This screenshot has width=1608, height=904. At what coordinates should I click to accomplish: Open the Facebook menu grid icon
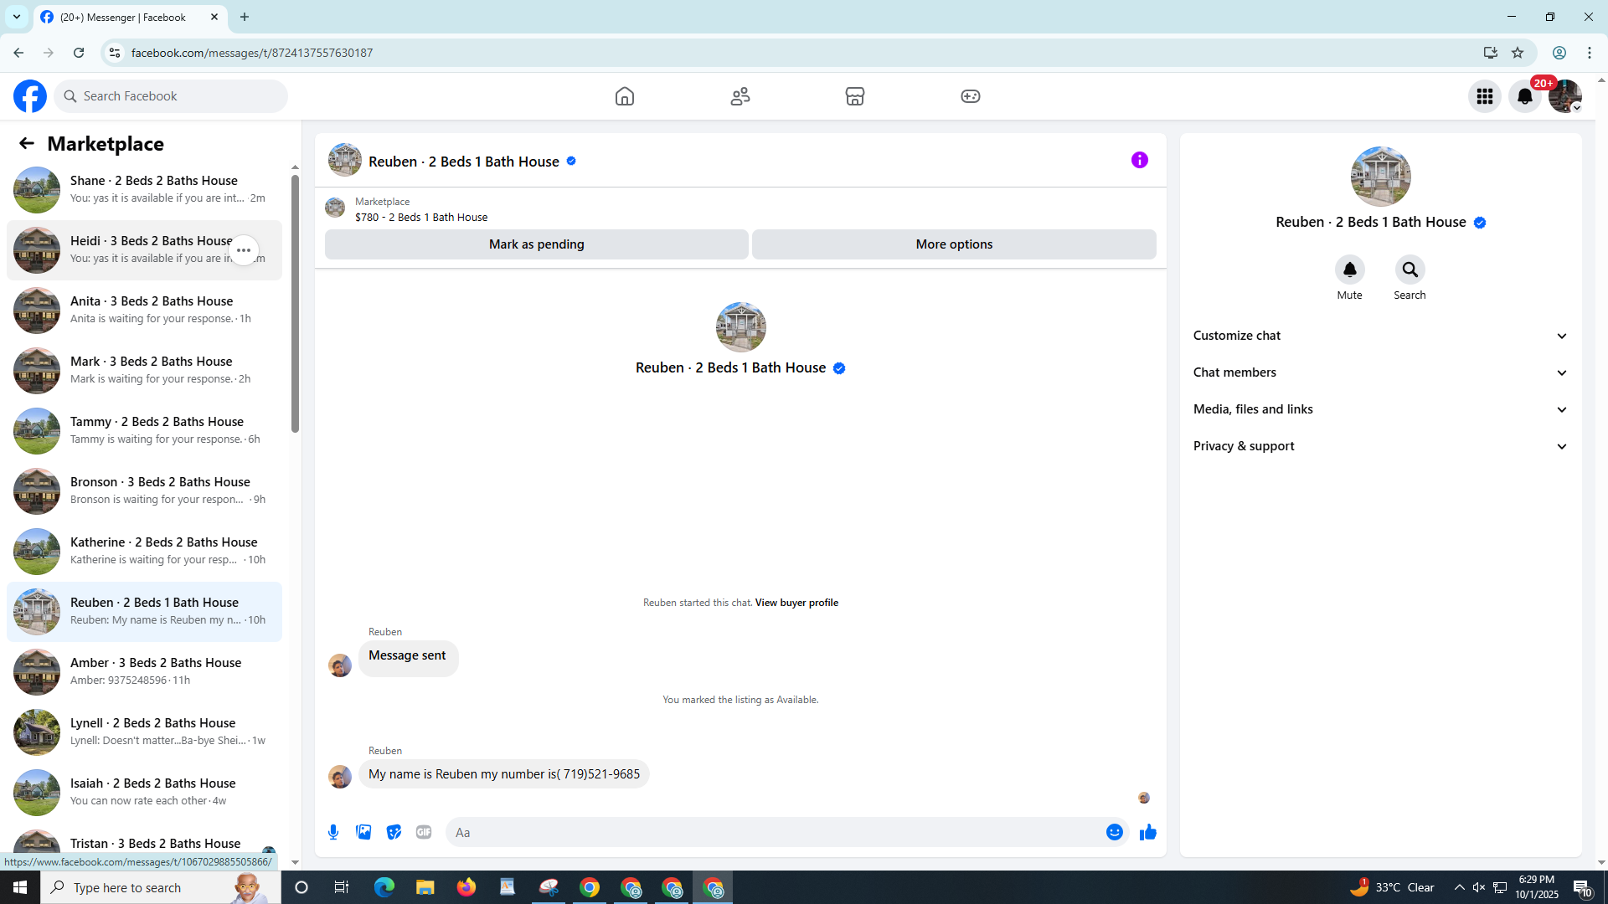pos(1485,96)
